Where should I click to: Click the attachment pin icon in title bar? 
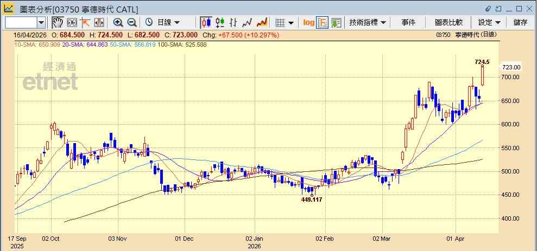[488, 9]
